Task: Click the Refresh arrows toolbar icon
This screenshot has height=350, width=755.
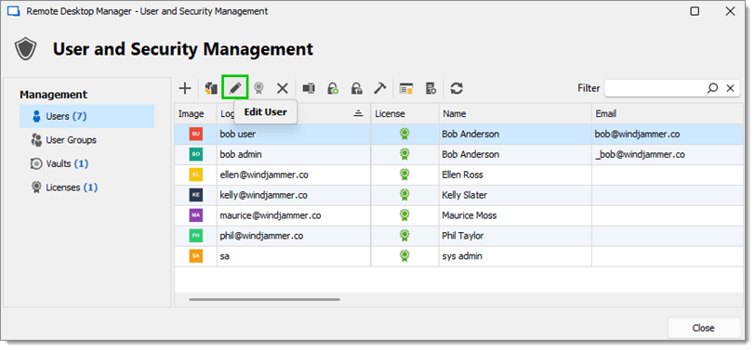Action: (457, 88)
